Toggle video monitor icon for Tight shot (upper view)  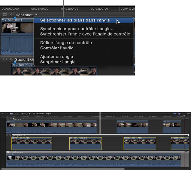(x=5, y=15)
